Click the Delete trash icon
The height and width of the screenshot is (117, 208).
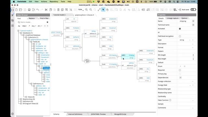pos(58,10)
